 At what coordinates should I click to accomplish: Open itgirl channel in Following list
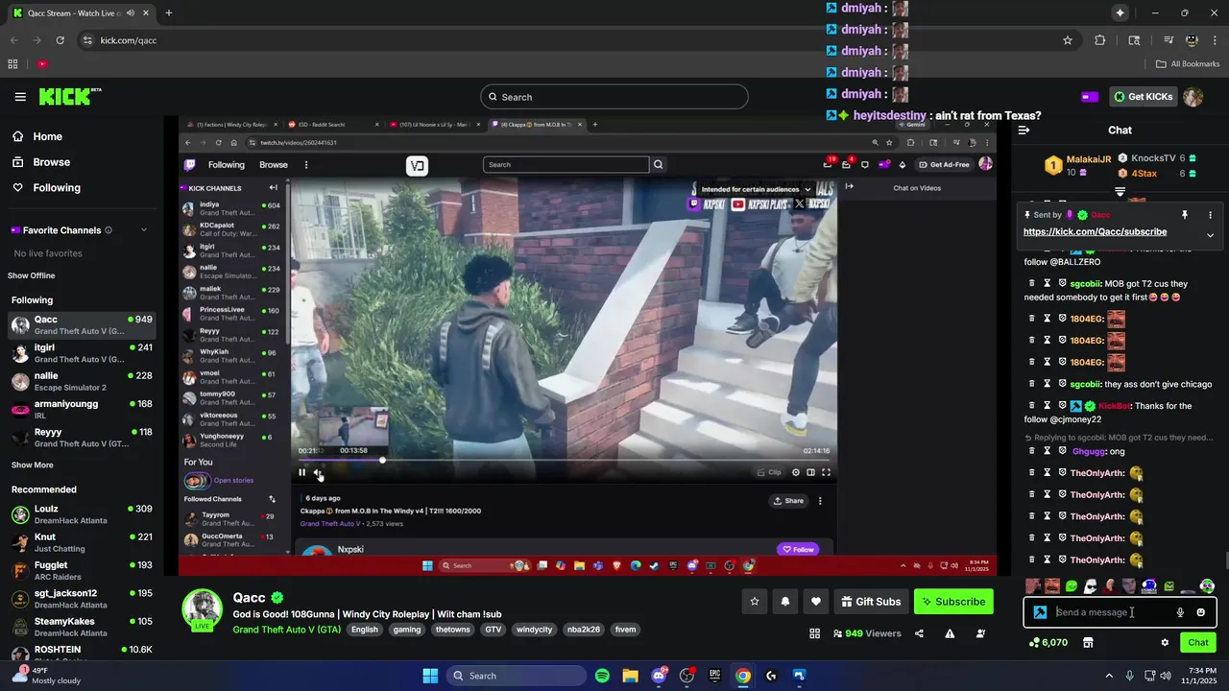(x=82, y=352)
